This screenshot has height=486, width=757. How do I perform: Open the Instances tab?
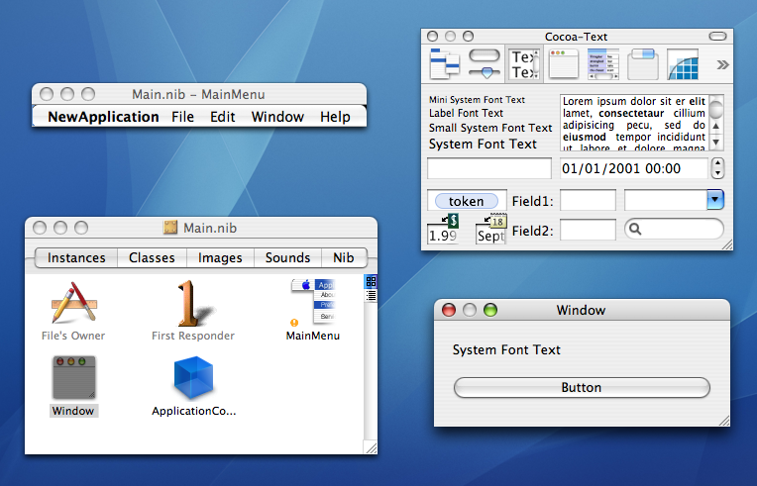coord(76,258)
